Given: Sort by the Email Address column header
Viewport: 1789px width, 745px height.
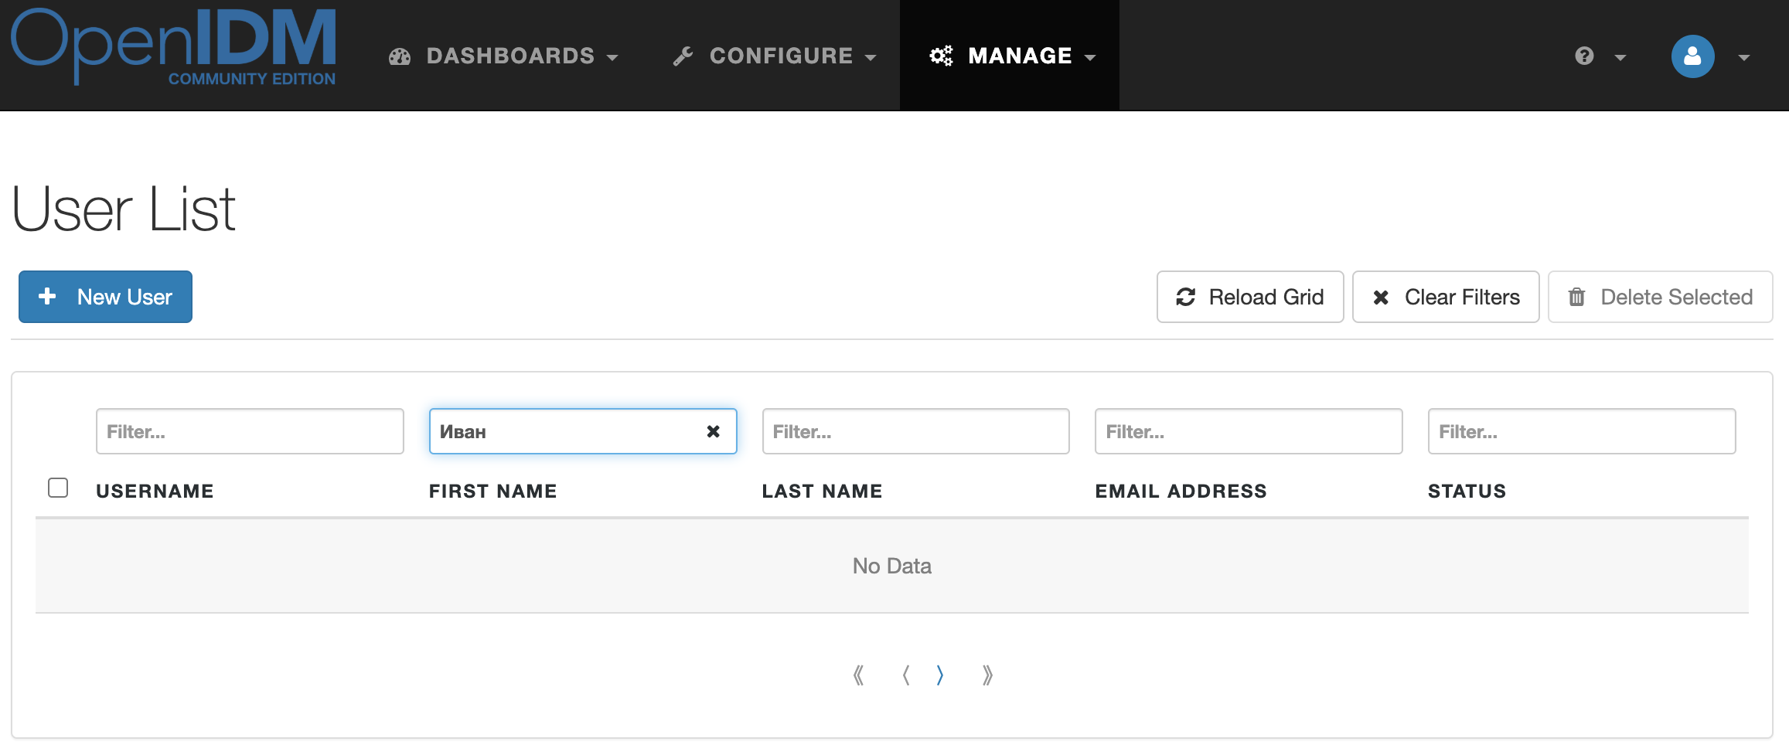Looking at the screenshot, I should tap(1181, 491).
